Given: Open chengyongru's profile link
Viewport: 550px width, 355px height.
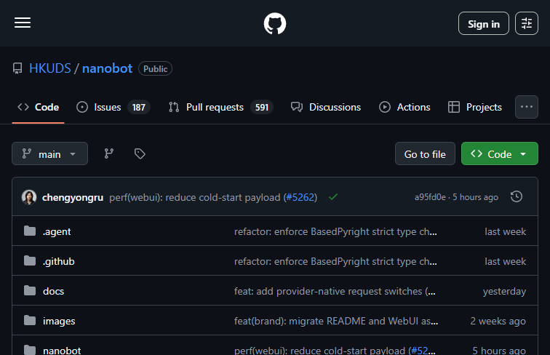Looking at the screenshot, I should [x=73, y=197].
